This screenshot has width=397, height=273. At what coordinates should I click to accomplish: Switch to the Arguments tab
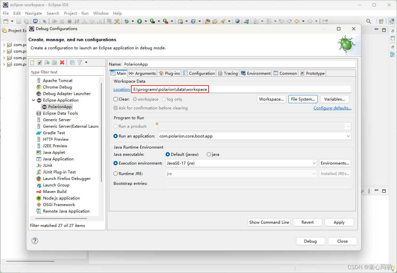[142, 73]
